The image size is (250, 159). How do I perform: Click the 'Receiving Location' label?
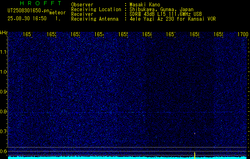coord(96,10)
